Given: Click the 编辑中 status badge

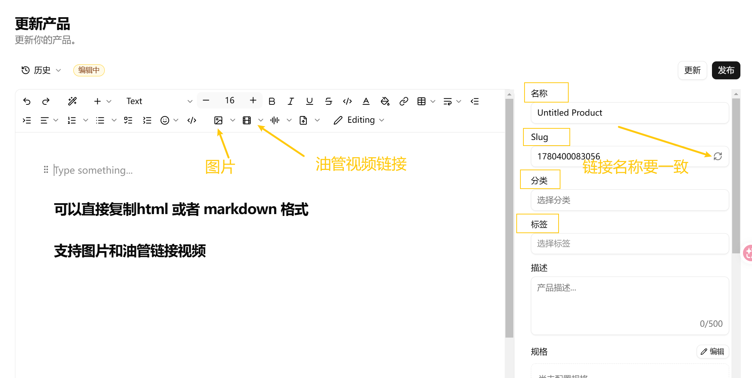Looking at the screenshot, I should 89,70.
